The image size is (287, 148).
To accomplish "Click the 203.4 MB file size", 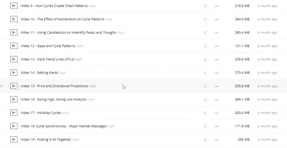I will click(x=242, y=113).
